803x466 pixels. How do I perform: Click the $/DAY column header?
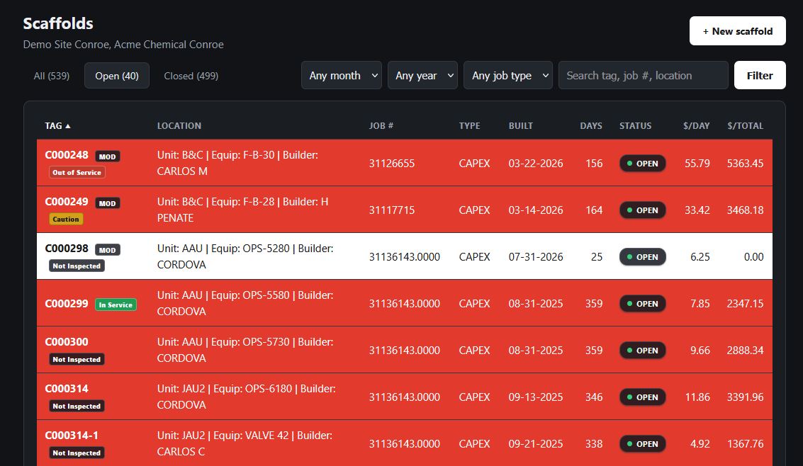(x=697, y=126)
